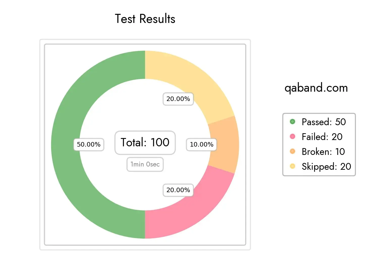Image resolution: width=368 pixels, height=273 pixels.
Task: Click the 20.00% label beside the Failed segment
Action: 178,190
